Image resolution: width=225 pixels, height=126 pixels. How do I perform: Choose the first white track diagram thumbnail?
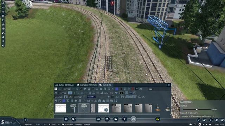[x=61, y=108]
